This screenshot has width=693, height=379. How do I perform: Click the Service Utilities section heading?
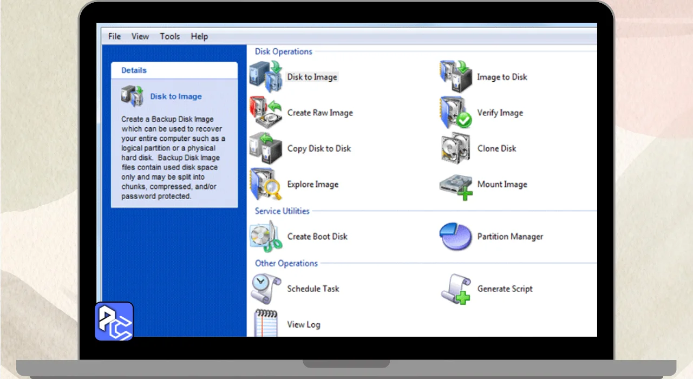point(282,211)
